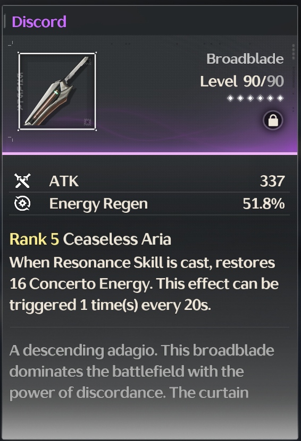
Task: Click the Resonance Skill effect description
Action: [144, 283]
